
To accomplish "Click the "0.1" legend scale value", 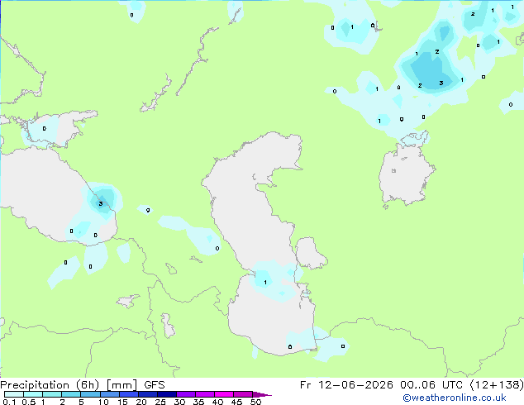I will point(9,402).
